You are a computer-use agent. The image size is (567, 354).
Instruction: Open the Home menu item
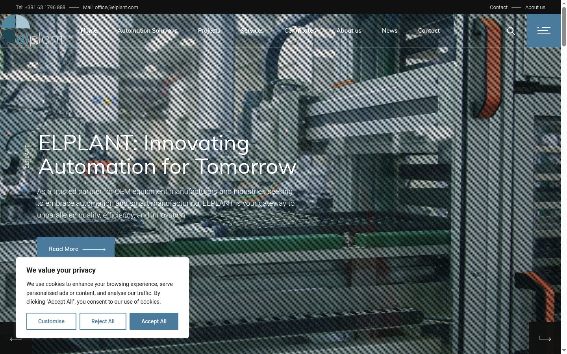point(89,31)
